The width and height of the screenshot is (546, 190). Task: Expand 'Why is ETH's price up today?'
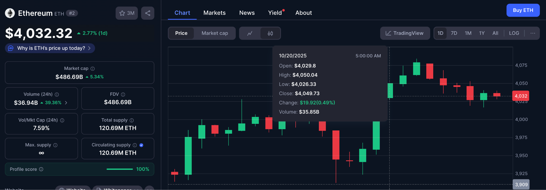click(x=50, y=48)
